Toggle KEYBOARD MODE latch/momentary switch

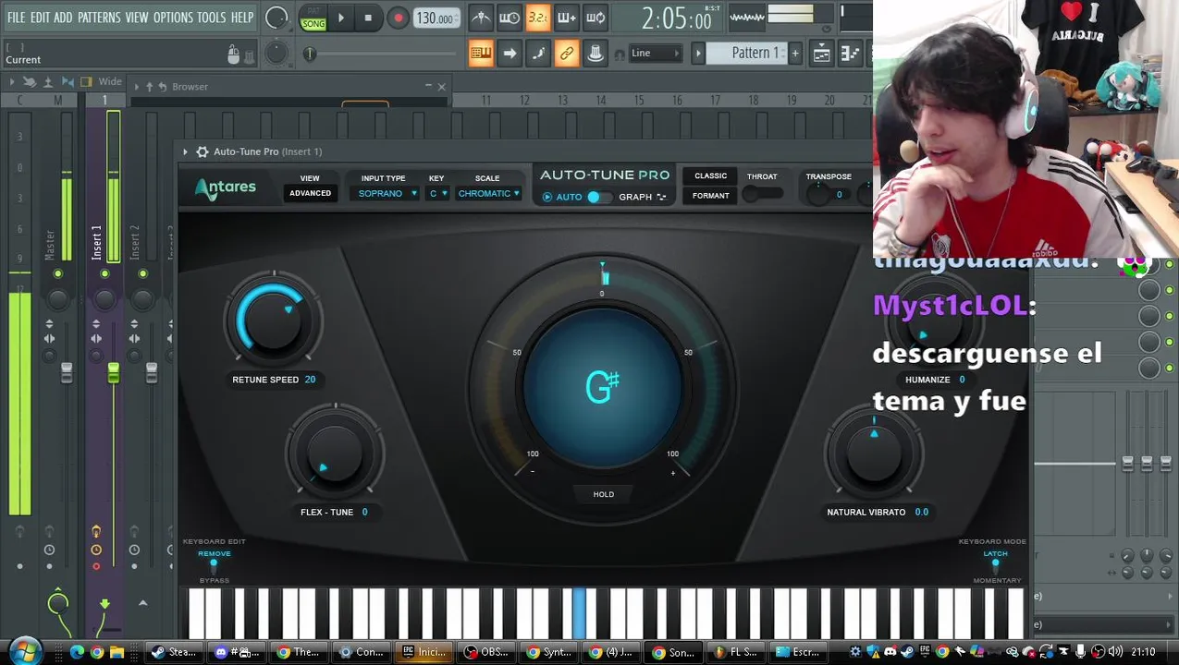(x=996, y=566)
